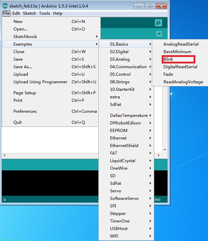The height and width of the screenshot is (241, 208).
Task: Expand the Ethernet library examples
Action: tap(126, 138)
